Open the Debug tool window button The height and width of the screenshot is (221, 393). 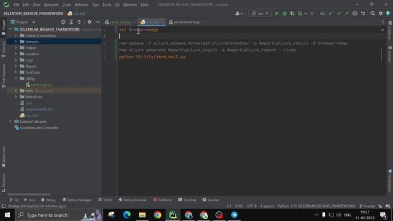[x=48, y=200]
